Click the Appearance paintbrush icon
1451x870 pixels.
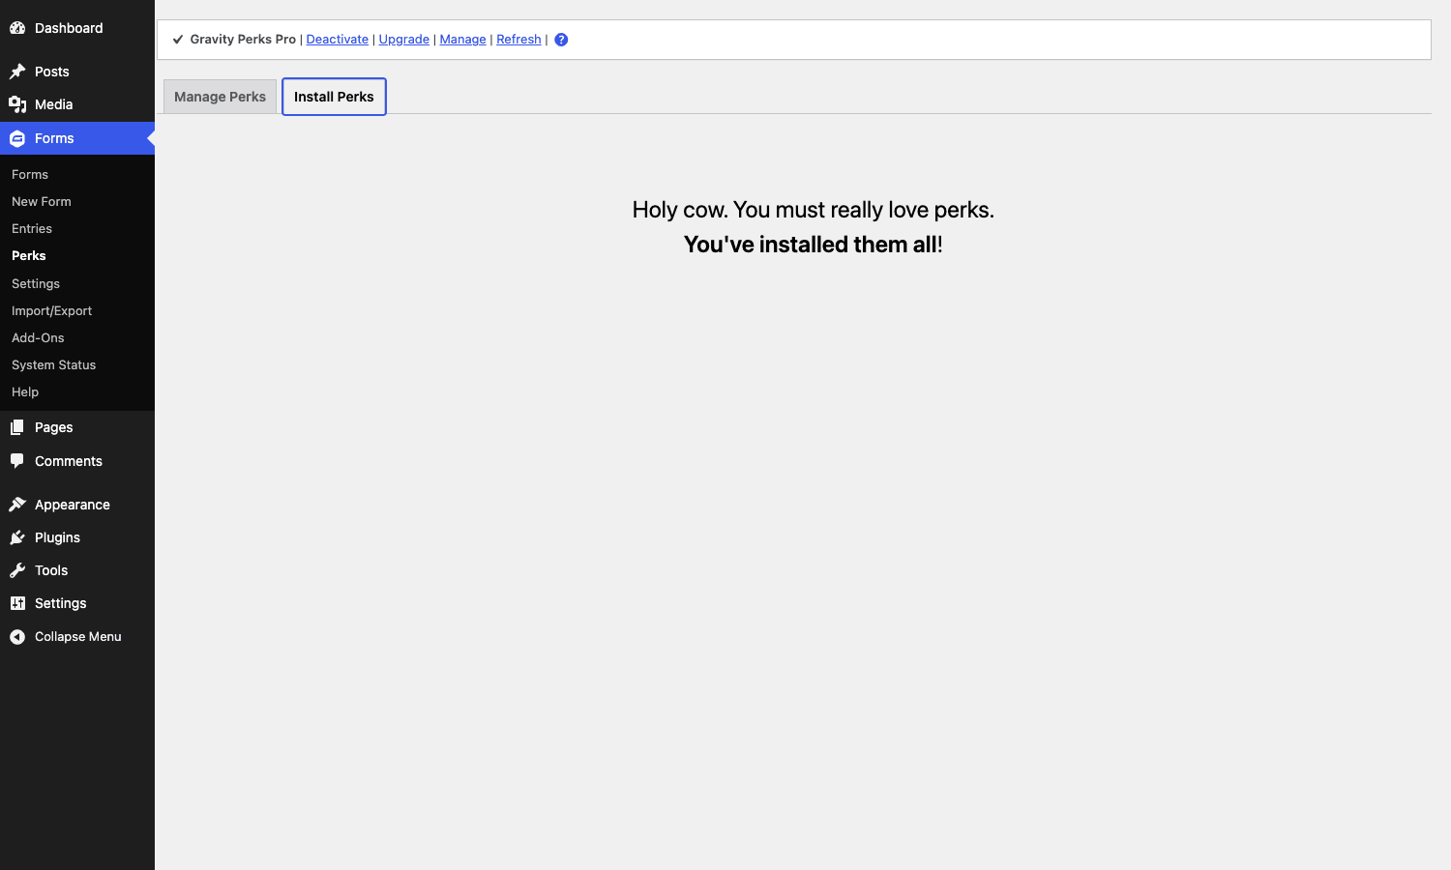(x=17, y=505)
